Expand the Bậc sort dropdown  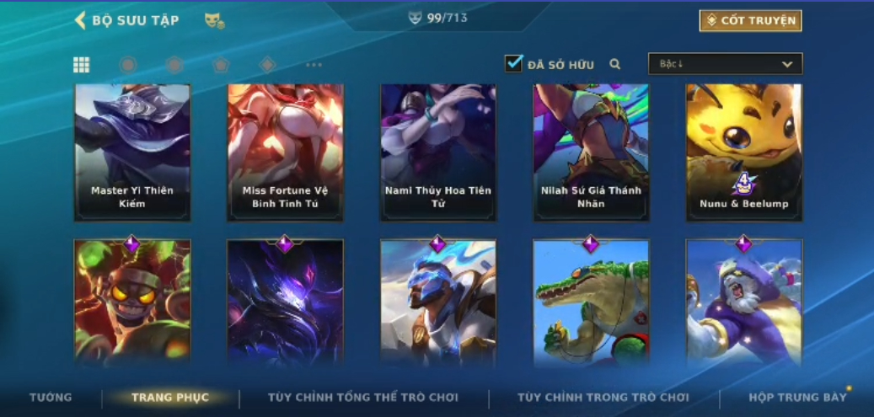[725, 63]
